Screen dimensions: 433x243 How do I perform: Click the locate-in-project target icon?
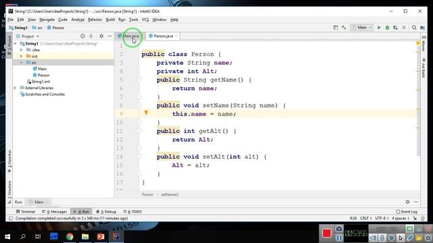click(83, 36)
